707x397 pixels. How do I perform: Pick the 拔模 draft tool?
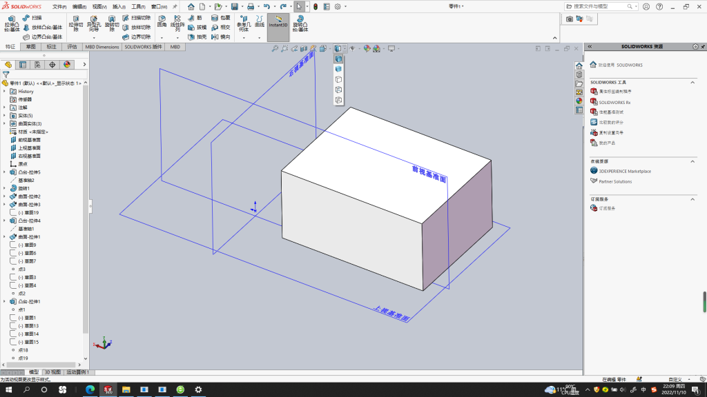coord(197,28)
